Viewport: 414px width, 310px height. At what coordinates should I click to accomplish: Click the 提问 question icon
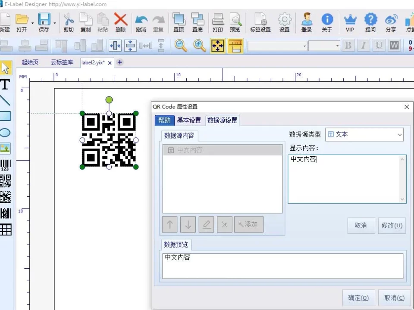point(370,22)
